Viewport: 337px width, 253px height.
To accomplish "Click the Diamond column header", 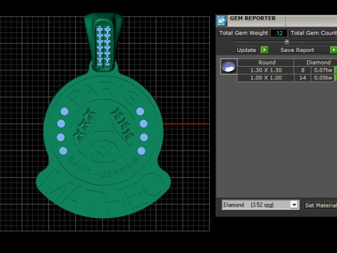I will click(x=315, y=63).
